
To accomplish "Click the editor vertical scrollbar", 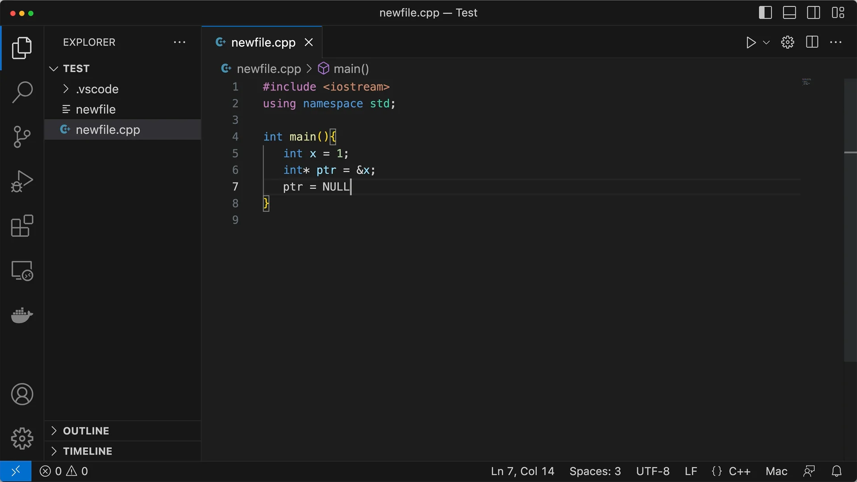I will (x=850, y=223).
